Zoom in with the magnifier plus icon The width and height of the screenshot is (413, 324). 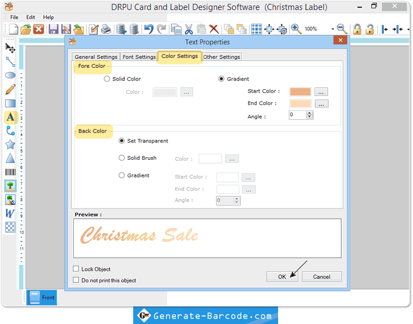296,29
